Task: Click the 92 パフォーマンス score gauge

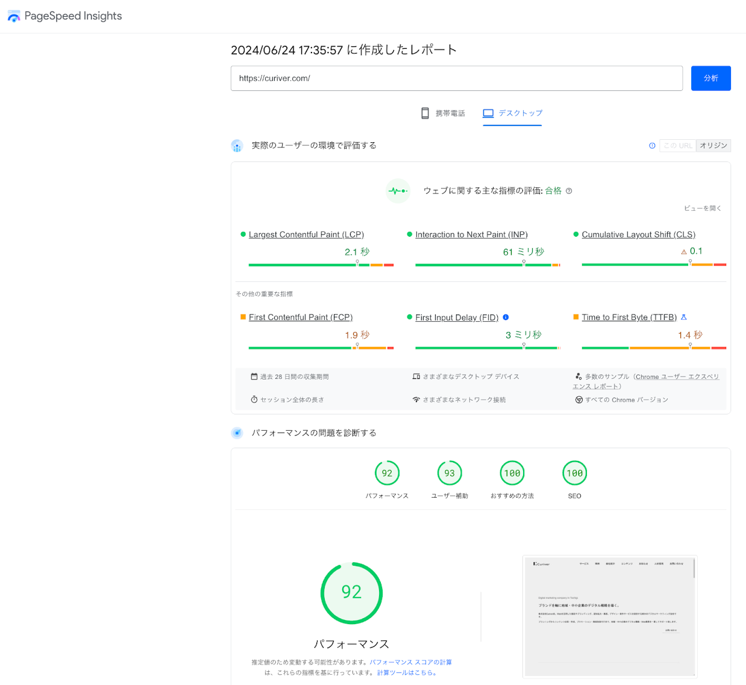Action: (387, 474)
